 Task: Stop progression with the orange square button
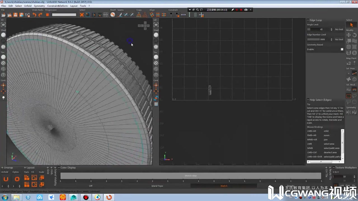tap(48, 15)
